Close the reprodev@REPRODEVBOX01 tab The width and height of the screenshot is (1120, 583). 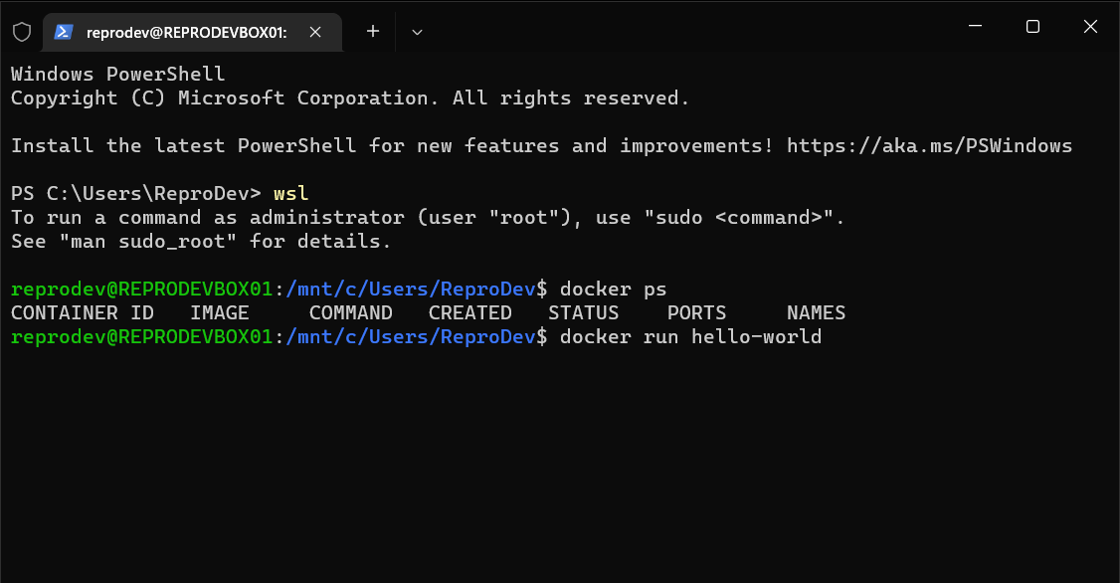[x=315, y=31]
